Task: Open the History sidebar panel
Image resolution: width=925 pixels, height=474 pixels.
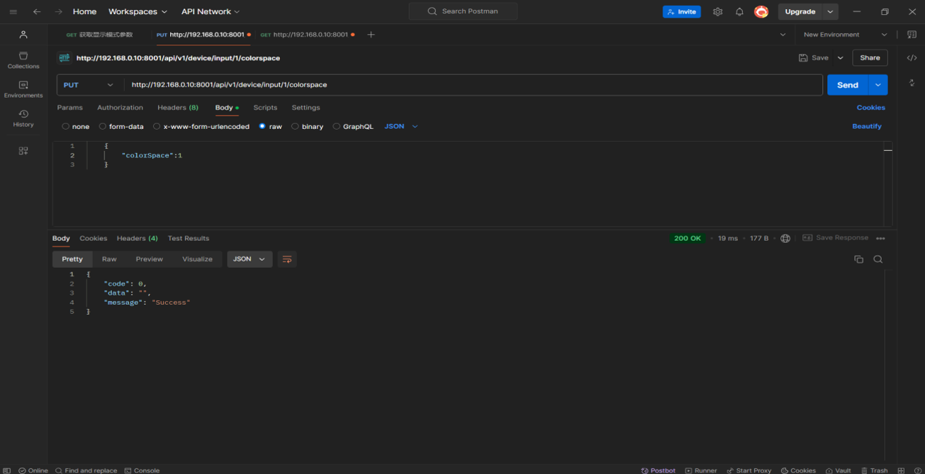Action: pos(23,118)
